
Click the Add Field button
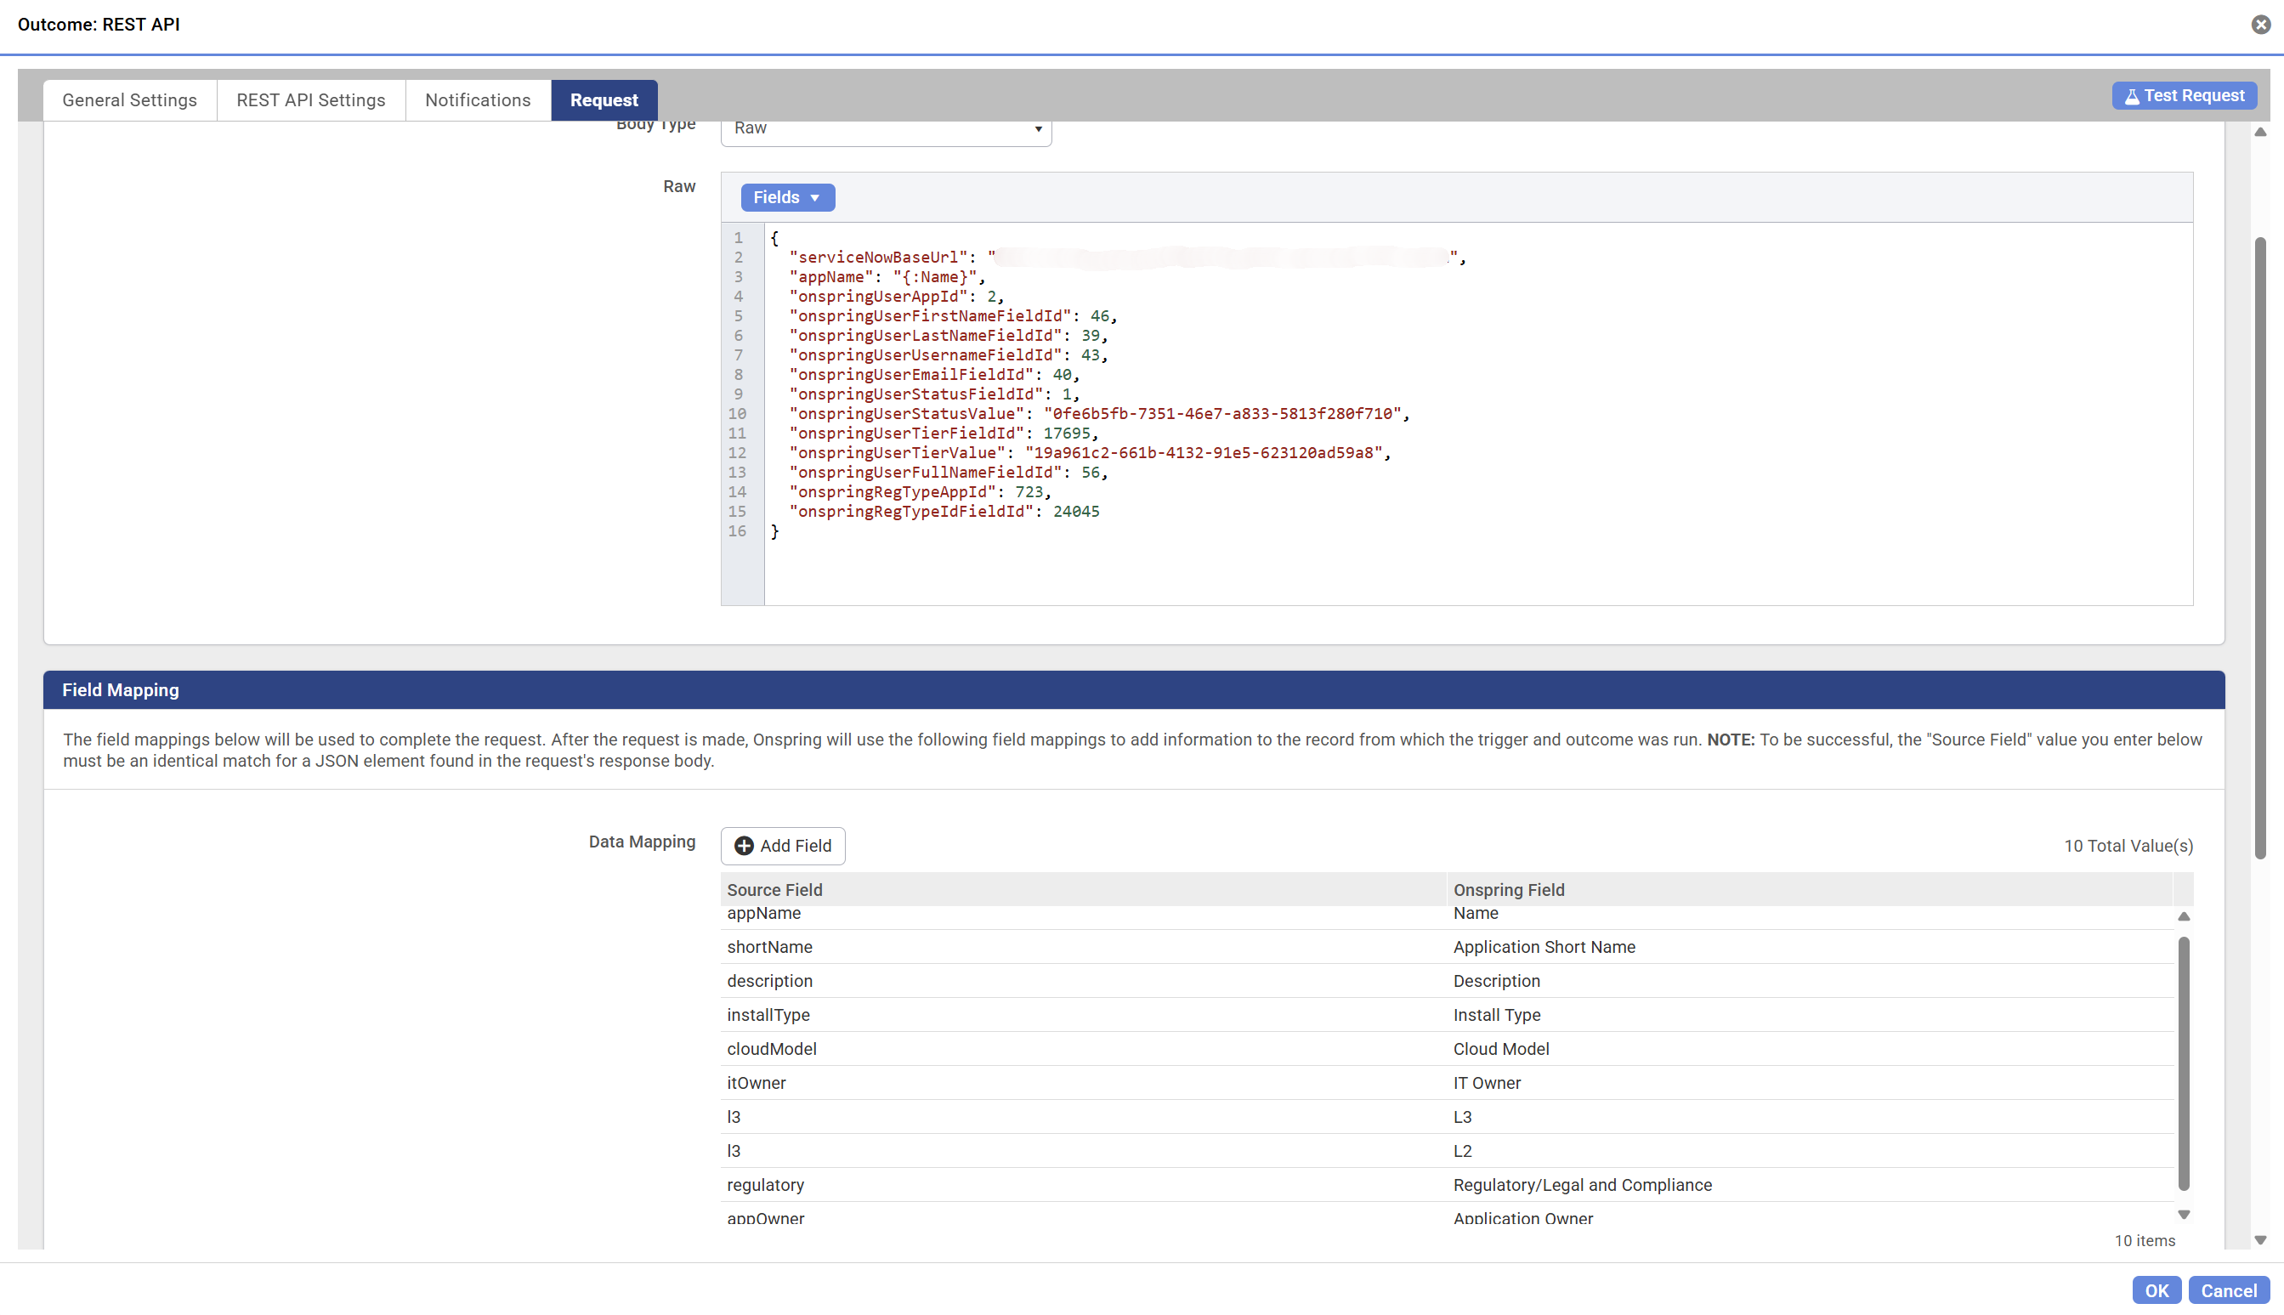783,847
